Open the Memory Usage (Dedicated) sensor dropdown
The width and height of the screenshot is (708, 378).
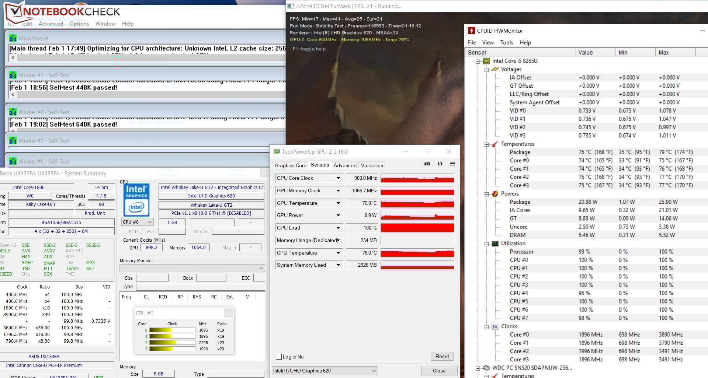click(338, 241)
